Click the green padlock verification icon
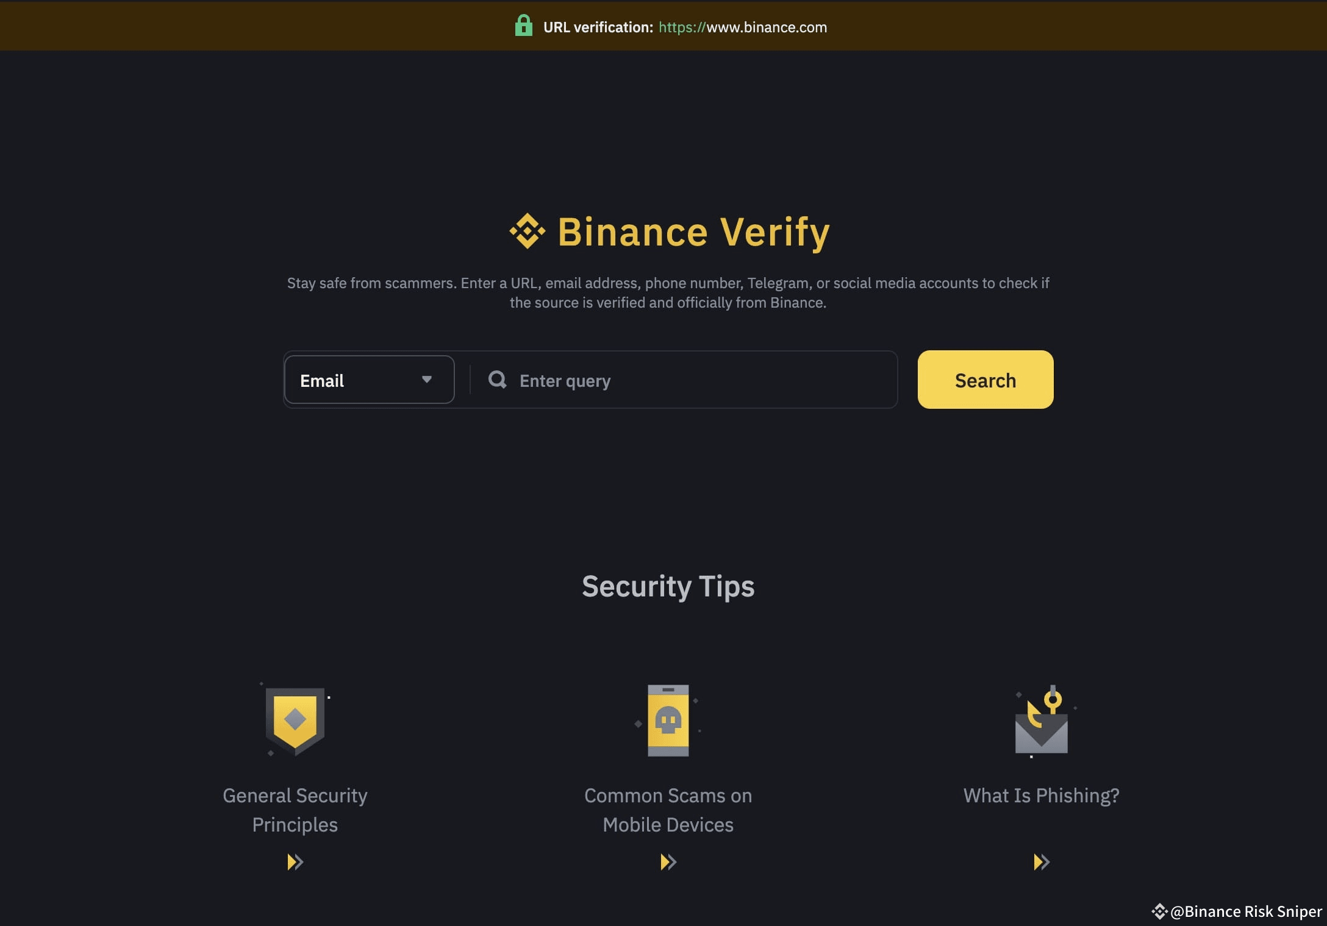 pos(524,26)
